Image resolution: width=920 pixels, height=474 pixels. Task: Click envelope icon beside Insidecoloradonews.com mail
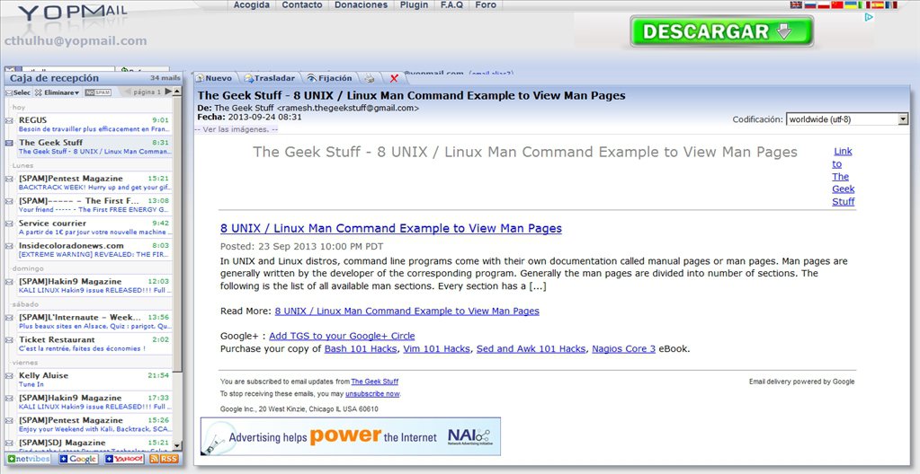(x=9, y=245)
